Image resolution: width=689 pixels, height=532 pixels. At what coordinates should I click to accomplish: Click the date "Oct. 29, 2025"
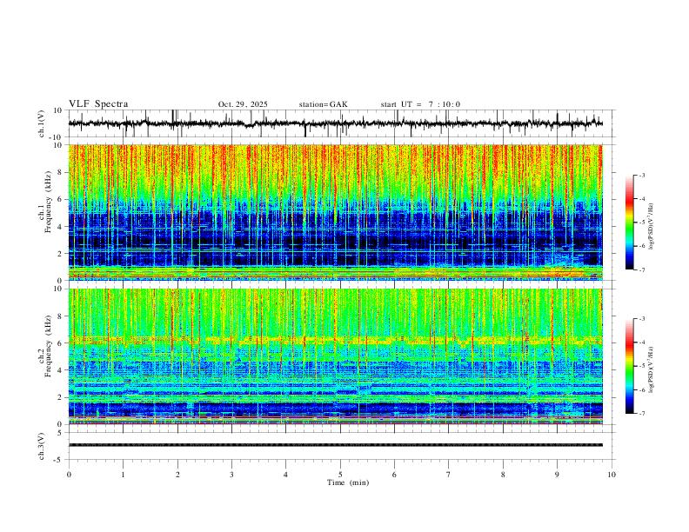click(x=243, y=104)
